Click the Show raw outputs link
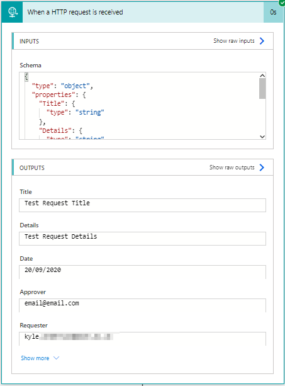Viewport: 285px width, 386px height. point(232,167)
